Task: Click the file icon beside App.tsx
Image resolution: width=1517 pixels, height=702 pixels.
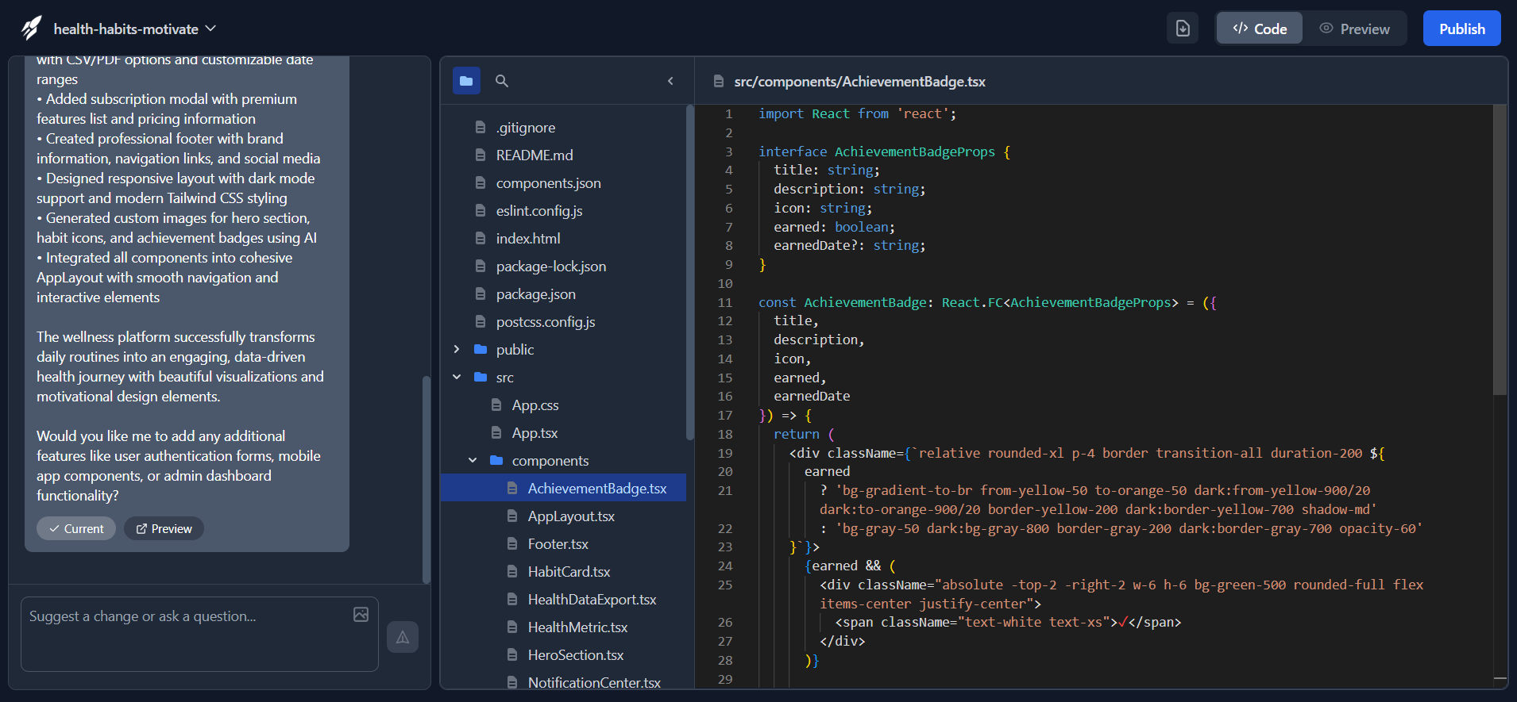Action: tap(496, 433)
